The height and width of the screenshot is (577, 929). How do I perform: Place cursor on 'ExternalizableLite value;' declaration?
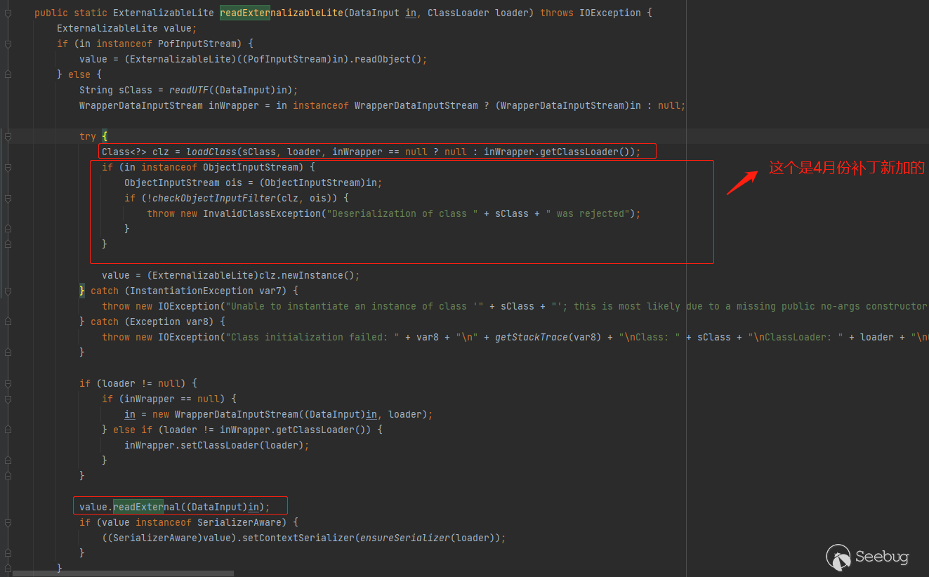127,28
